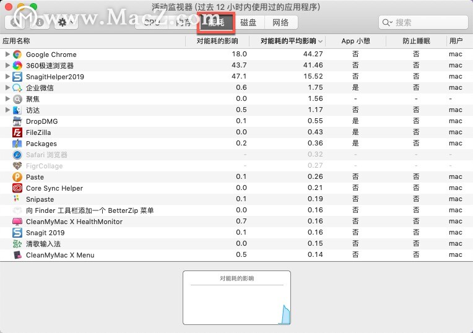Click the DropDMG app icon
The height and width of the screenshot is (333, 473).
coord(17,121)
